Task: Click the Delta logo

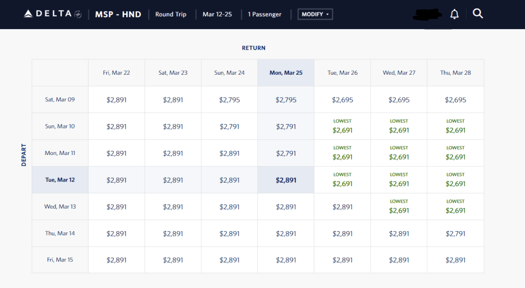Action: point(52,14)
